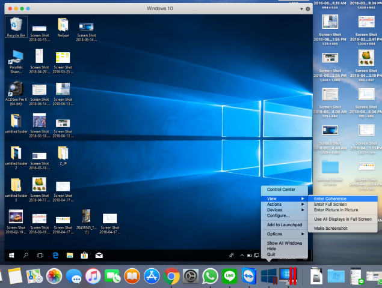Open Photos app from the Dock
Screen dimensions: 382x288
[54, 276]
